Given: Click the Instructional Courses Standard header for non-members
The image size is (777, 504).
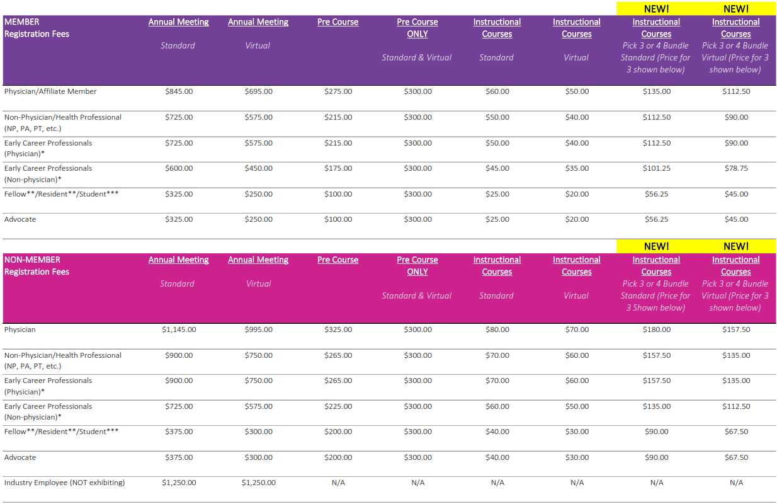Looking at the screenshot, I should (497, 265).
